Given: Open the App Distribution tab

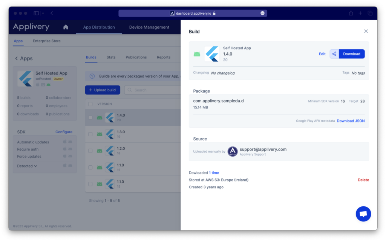Looking at the screenshot, I should tap(99, 27).
